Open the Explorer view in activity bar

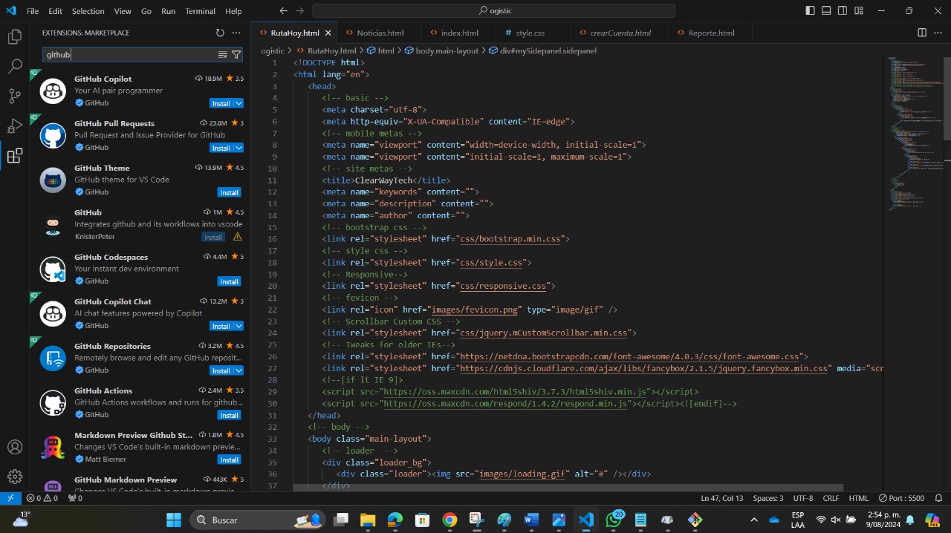(15, 36)
